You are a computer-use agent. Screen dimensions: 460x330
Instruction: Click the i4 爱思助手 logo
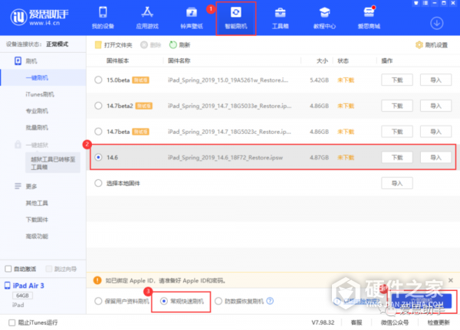tap(39, 18)
